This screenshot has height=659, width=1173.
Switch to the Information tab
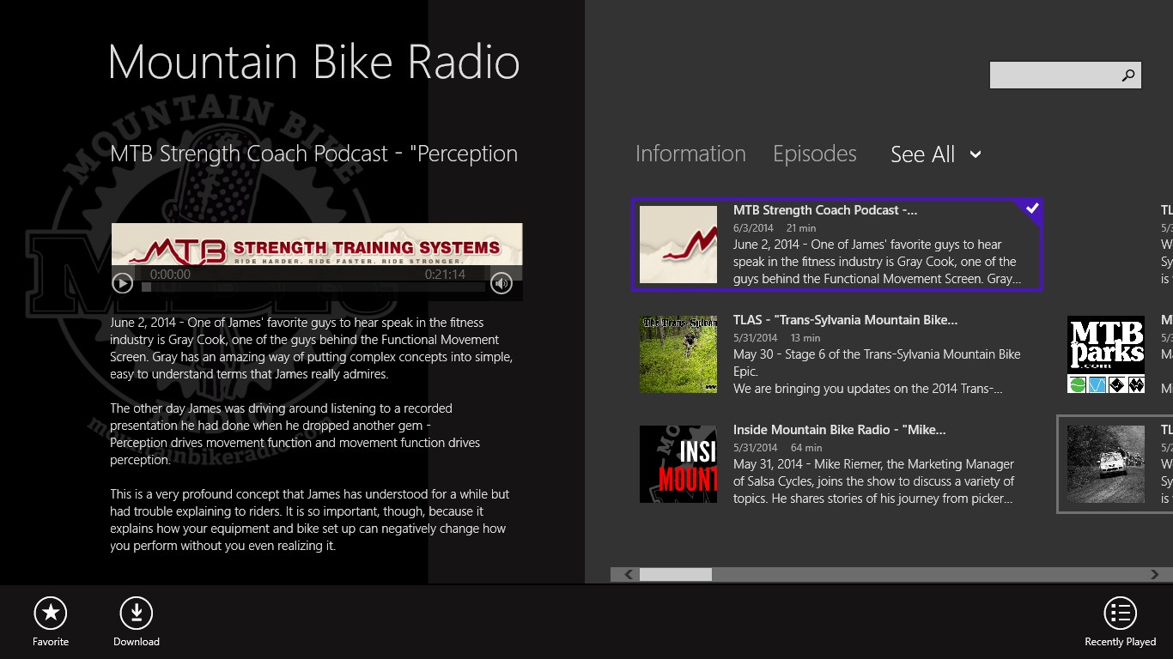click(x=690, y=154)
